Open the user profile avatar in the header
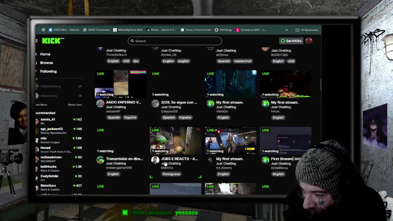The height and width of the screenshot is (221, 393). (309, 41)
